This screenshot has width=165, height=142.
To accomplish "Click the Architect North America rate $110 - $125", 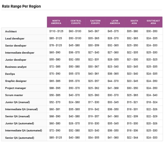I will [x=56, y=31].
